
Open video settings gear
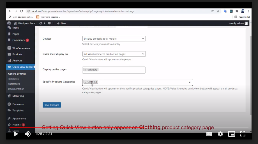point(220,134)
